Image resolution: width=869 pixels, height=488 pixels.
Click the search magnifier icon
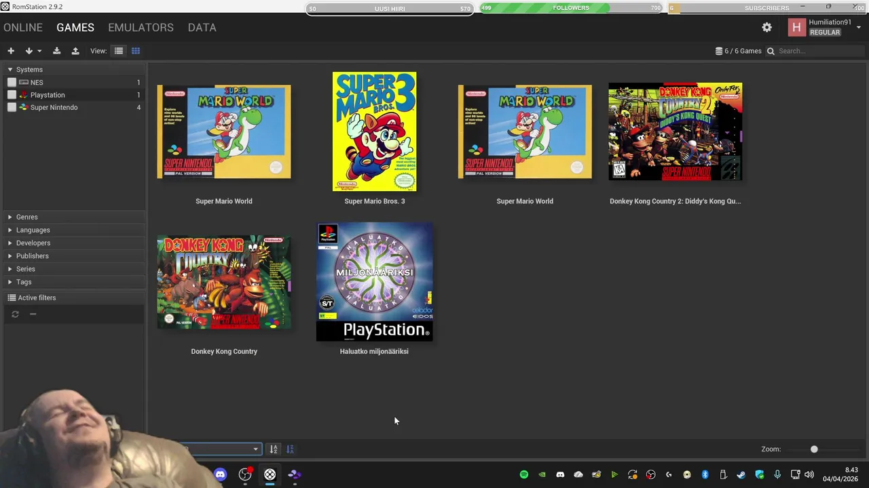pyautogui.click(x=771, y=51)
